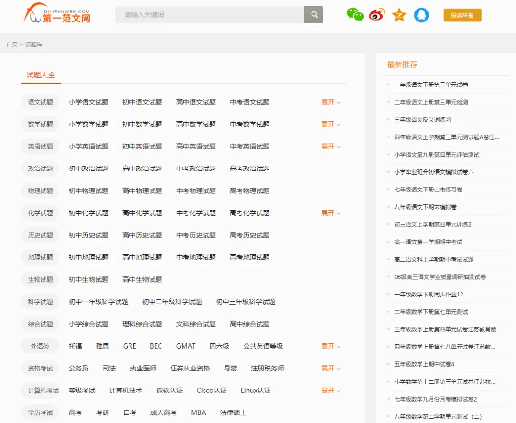Open 中考化学试题 link
The width and height of the screenshot is (516, 423).
tap(196, 213)
